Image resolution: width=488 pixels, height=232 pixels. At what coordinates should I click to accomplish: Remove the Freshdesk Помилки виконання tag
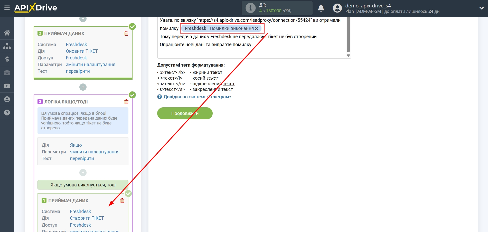pos(257,28)
